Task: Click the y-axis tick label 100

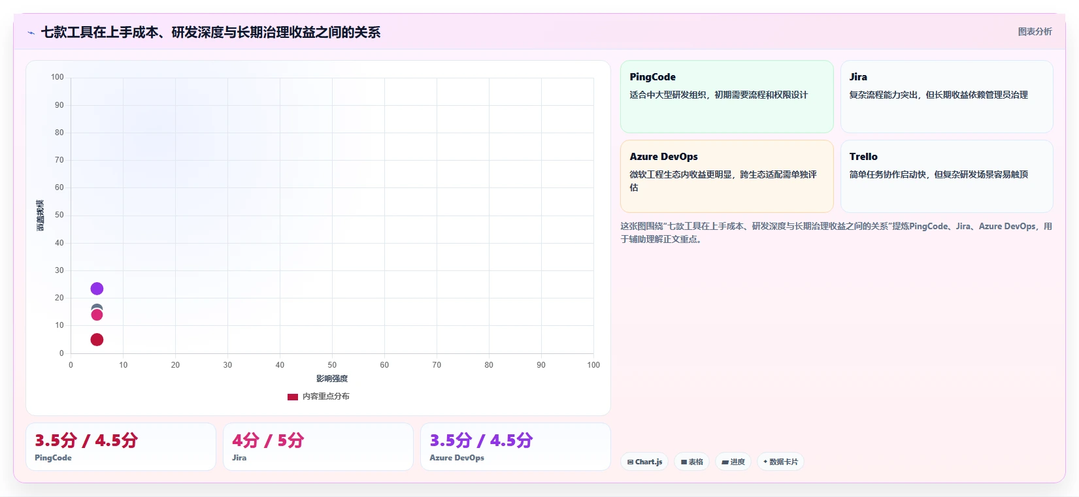Action: tap(58, 77)
